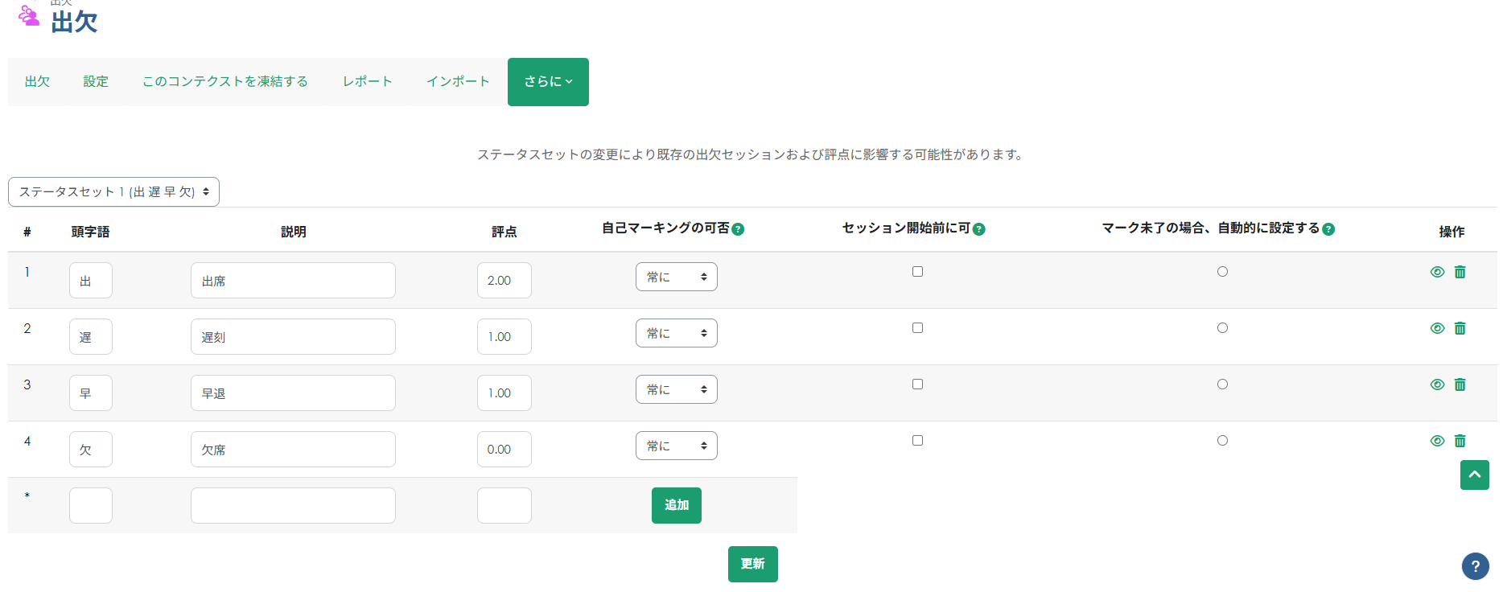Image resolution: width=1503 pixels, height=592 pixels.
Task: Open the ステータスセット 1 dropdown
Action: pos(113,192)
